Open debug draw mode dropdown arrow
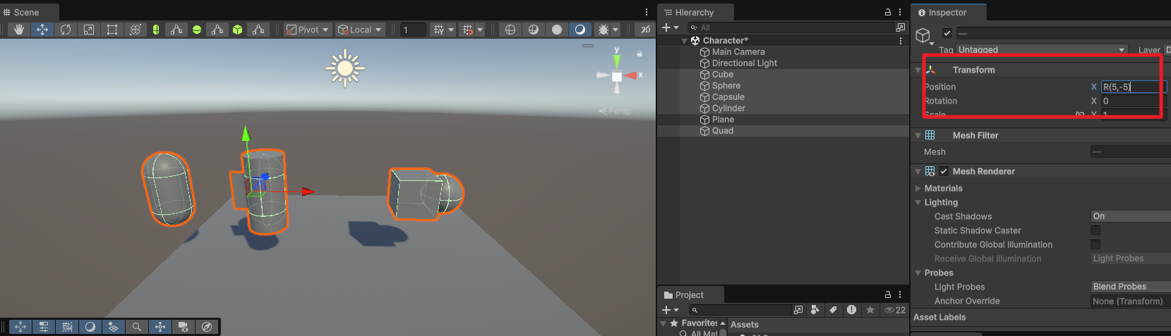 (615, 30)
